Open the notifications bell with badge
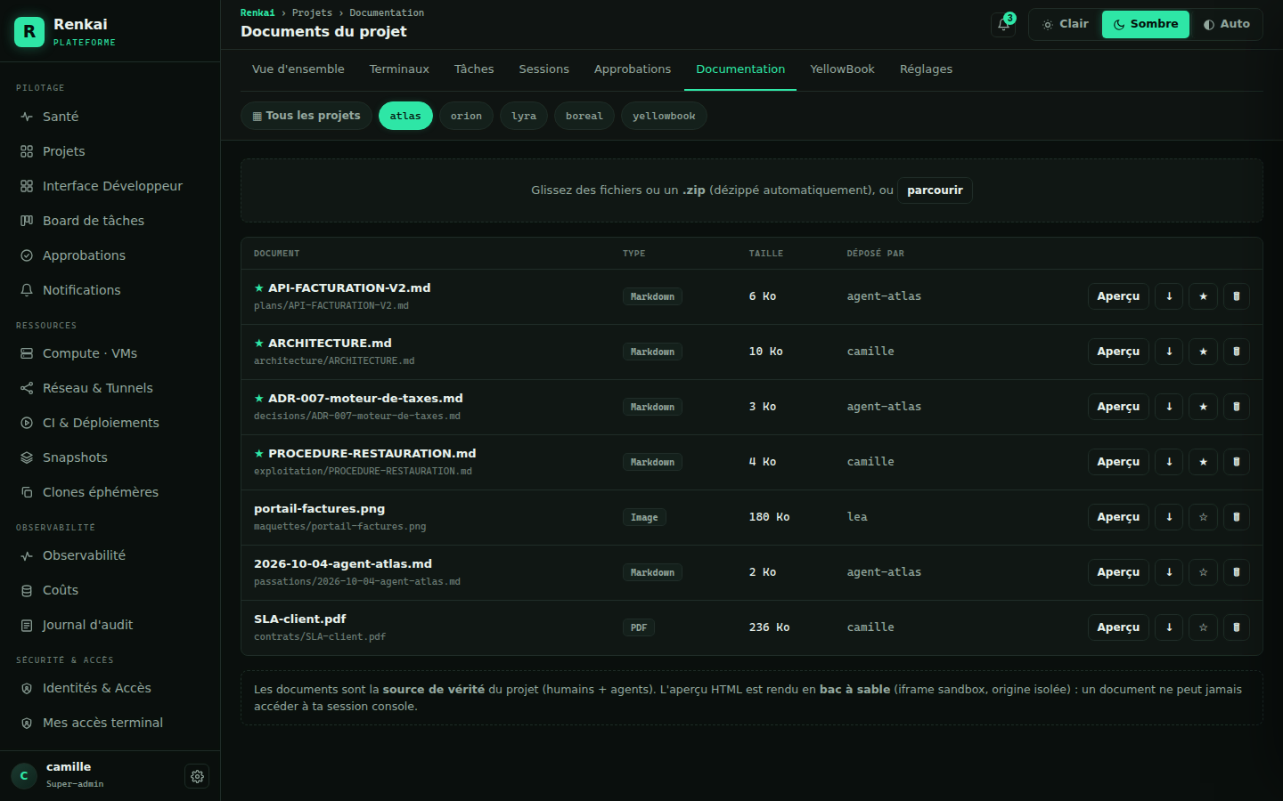 pos(1003,24)
